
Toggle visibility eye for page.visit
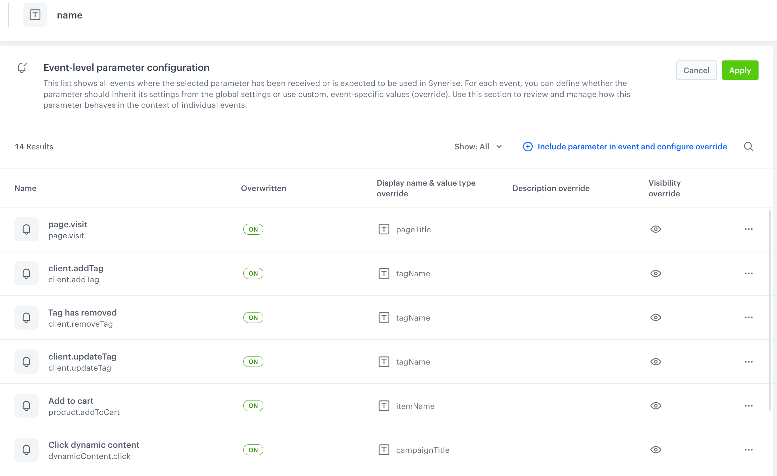[x=656, y=229]
